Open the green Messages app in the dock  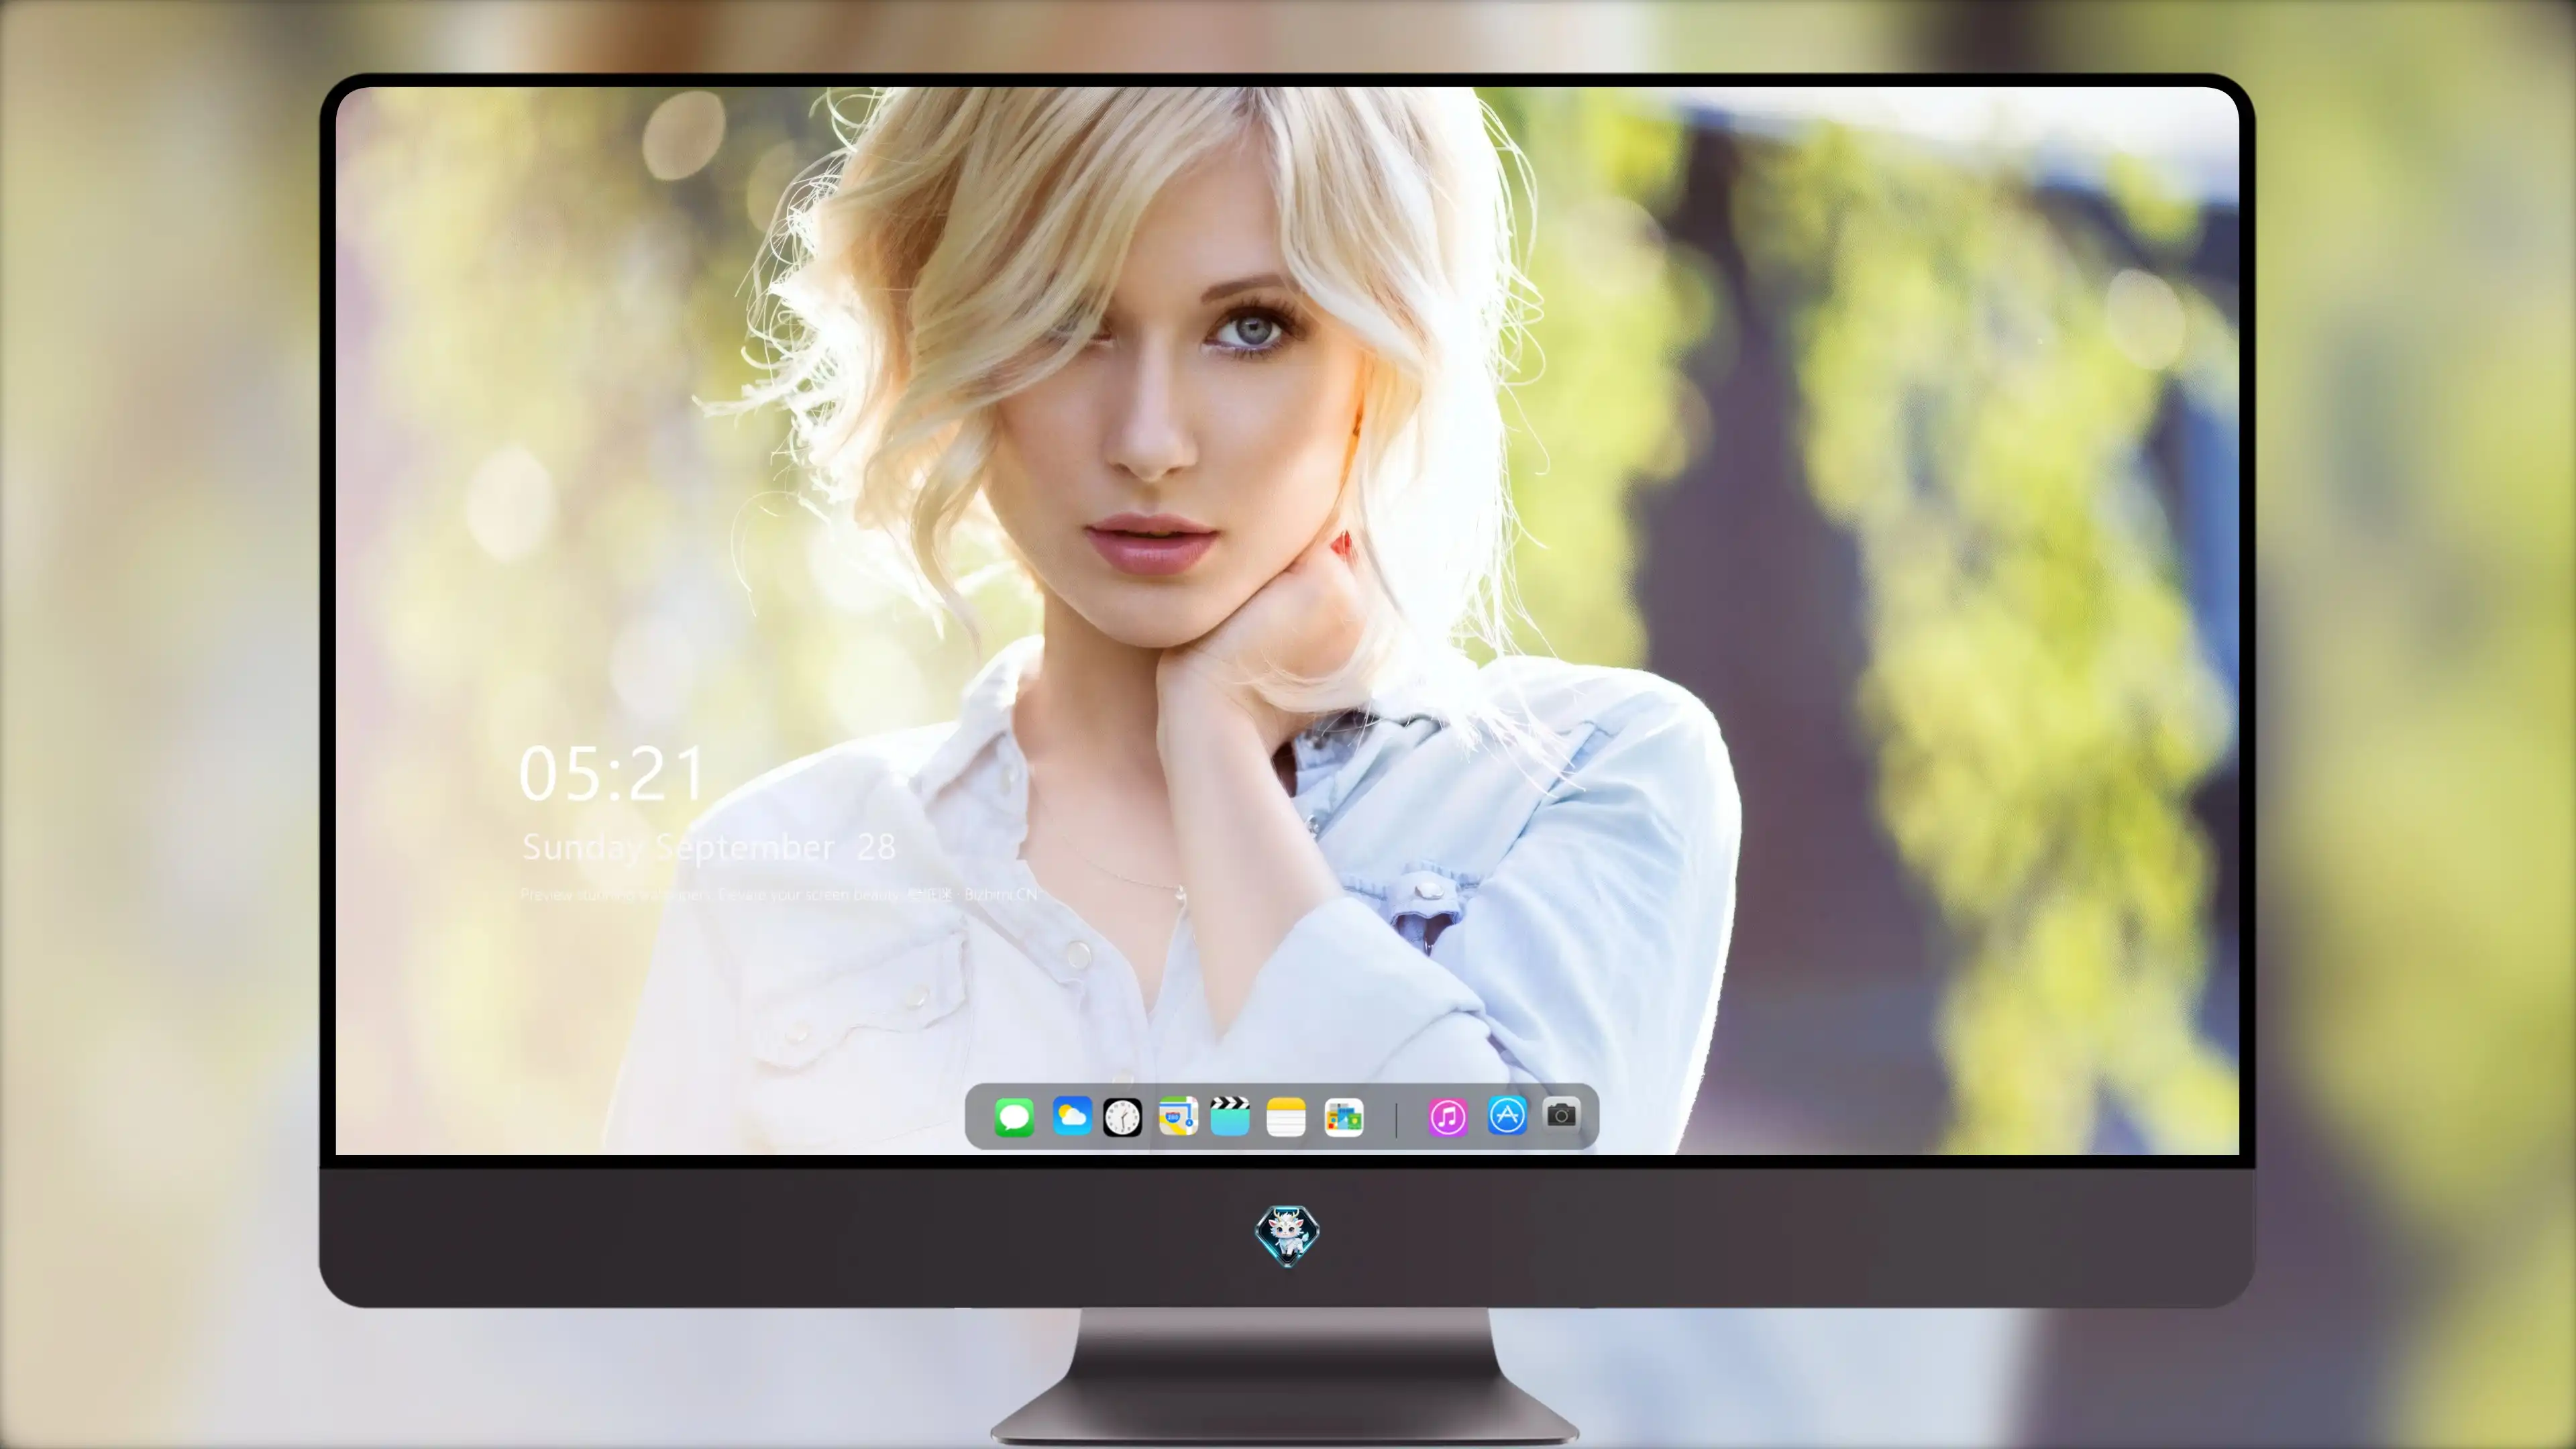[1014, 1117]
